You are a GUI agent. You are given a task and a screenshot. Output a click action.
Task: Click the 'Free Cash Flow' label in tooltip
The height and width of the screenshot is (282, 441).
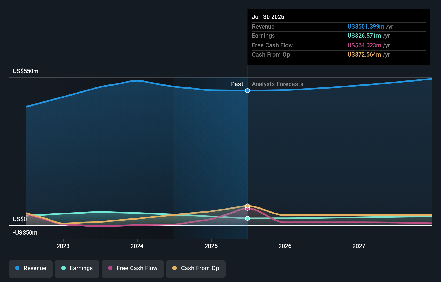coord(272,45)
